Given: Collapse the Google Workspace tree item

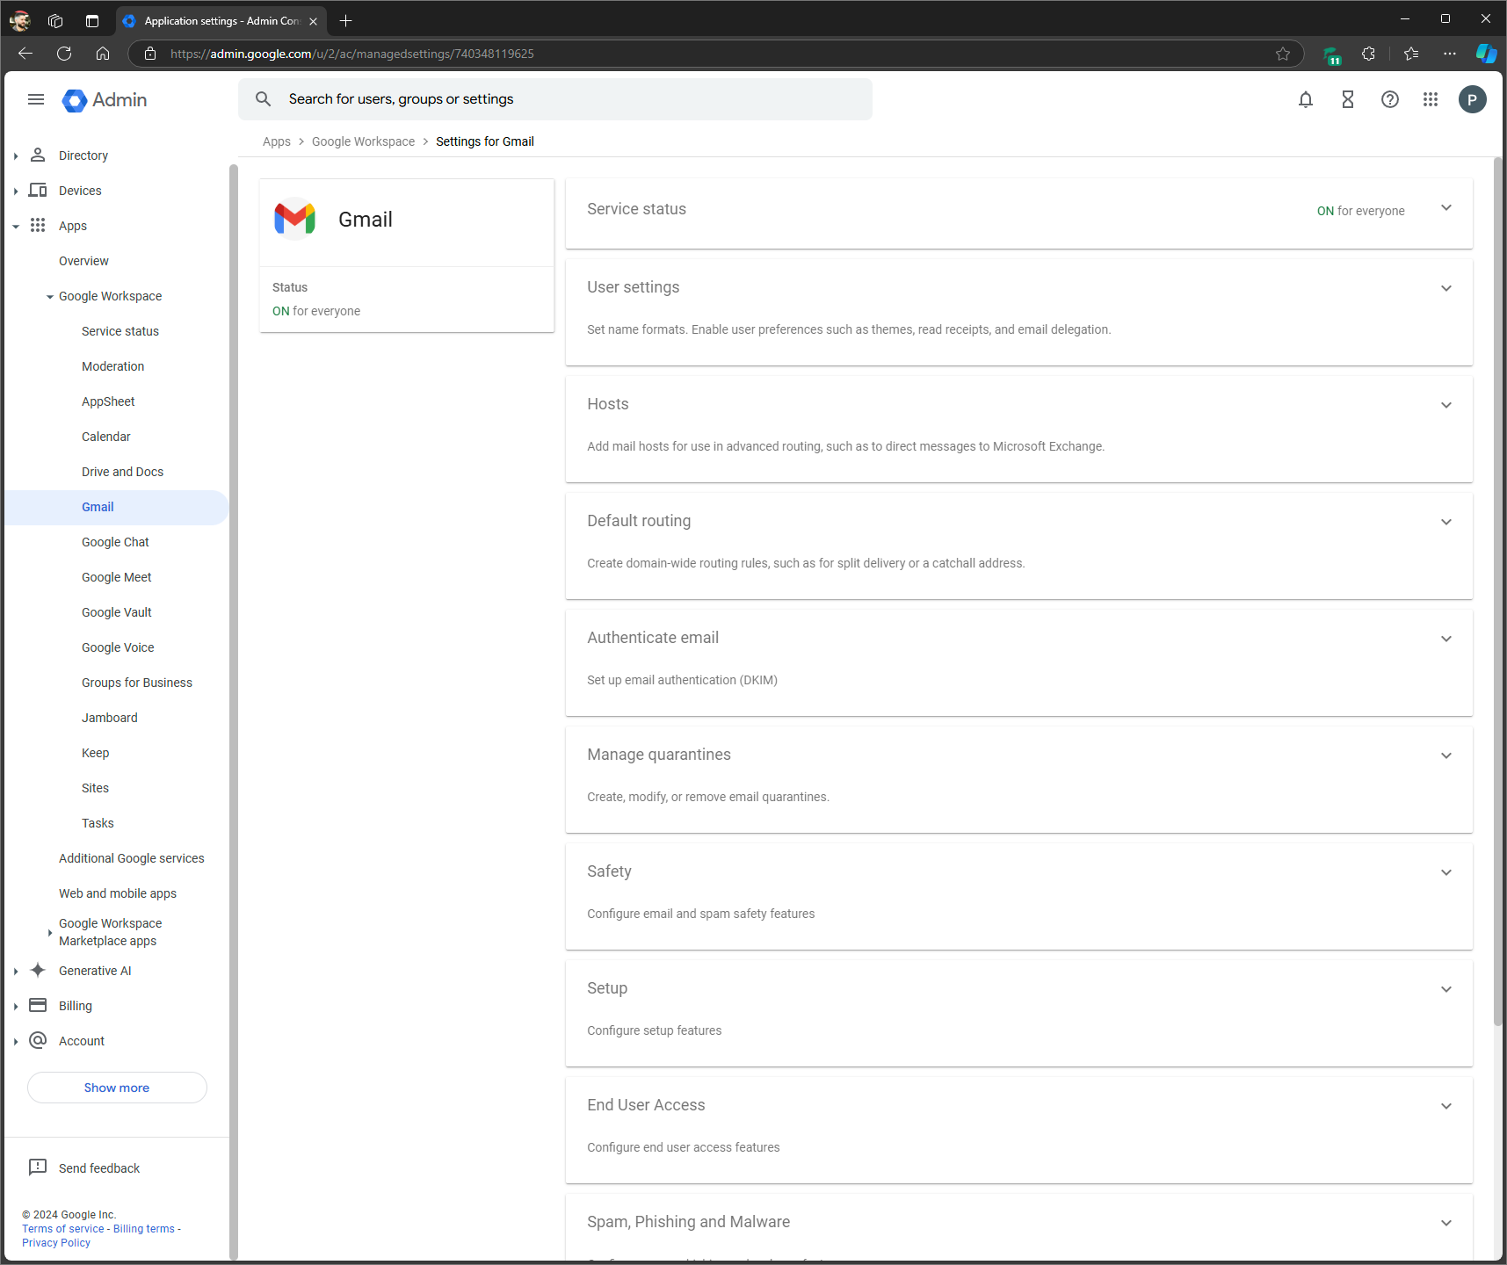Looking at the screenshot, I should 50,297.
